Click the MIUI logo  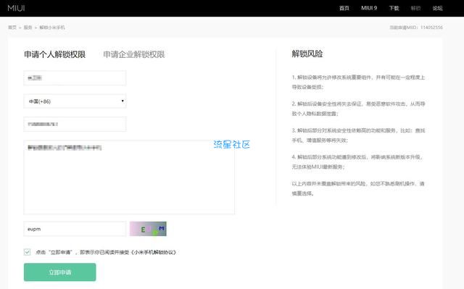[x=16, y=8]
